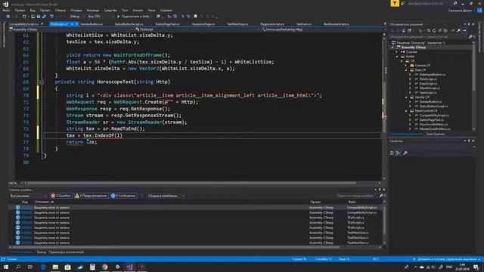Image resolution: width=484 pixels, height=272 pixels.
Task: Open DateScript.cs in Solution Explorer
Action: (428, 79)
